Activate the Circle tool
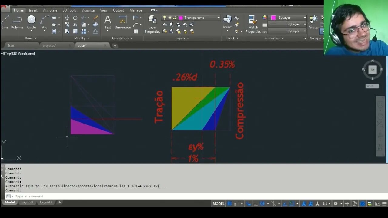This screenshot has width=388, height=218. pos(32,22)
